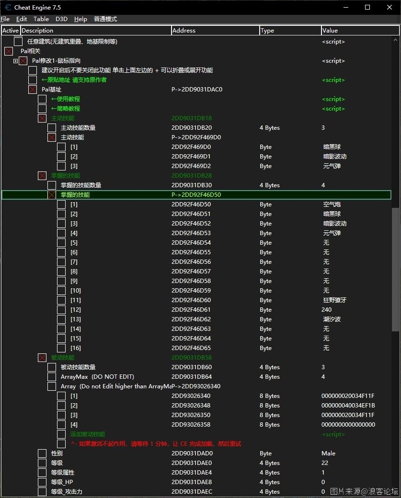
Task: Expand the Array pointer entry checkbox
Action: (x=51, y=386)
